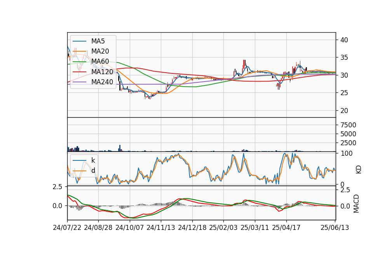
Task: Click the MACD vertical axis title
Action: 356,204
